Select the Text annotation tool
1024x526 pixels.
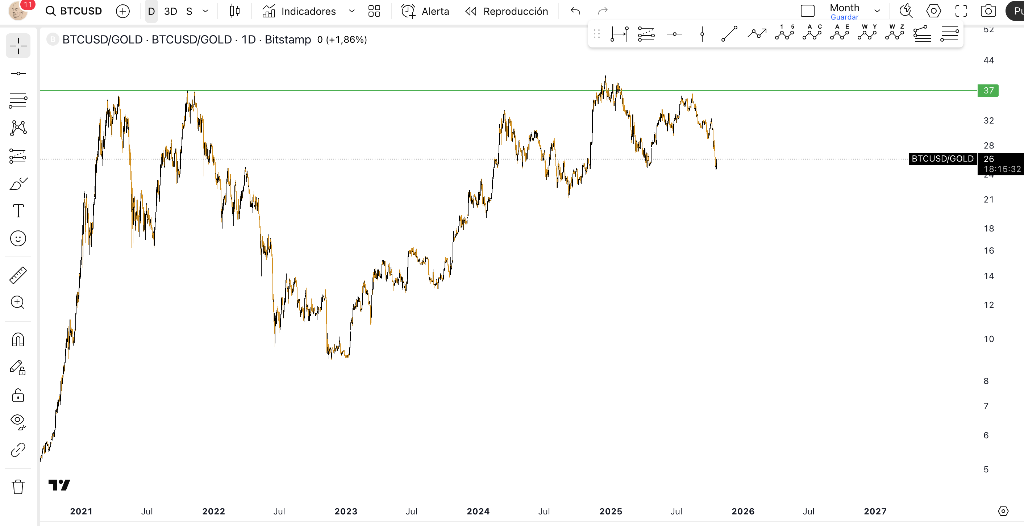click(x=18, y=211)
